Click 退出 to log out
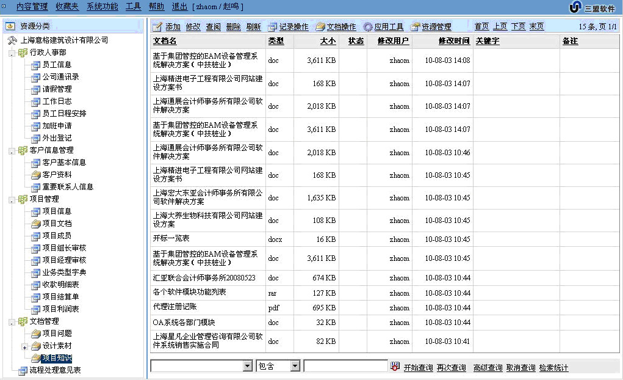 pyautogui.click(x=179, y=7)
